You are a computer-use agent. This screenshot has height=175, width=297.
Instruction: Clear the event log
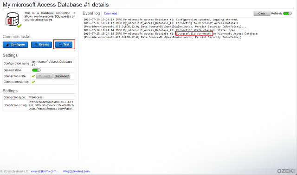tap(262, 13)
